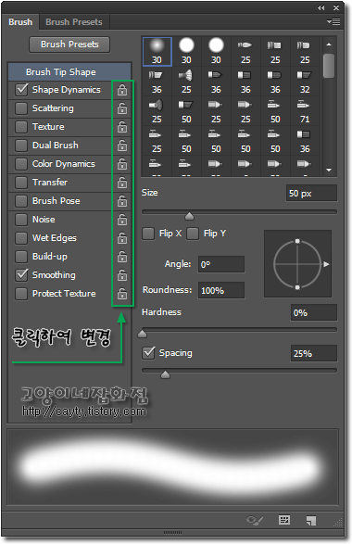Image resolution: width=352 pixels, height=544 pixels.
Task: Select the first soft round 30 brush tip
Action: [x=157, y=51]
